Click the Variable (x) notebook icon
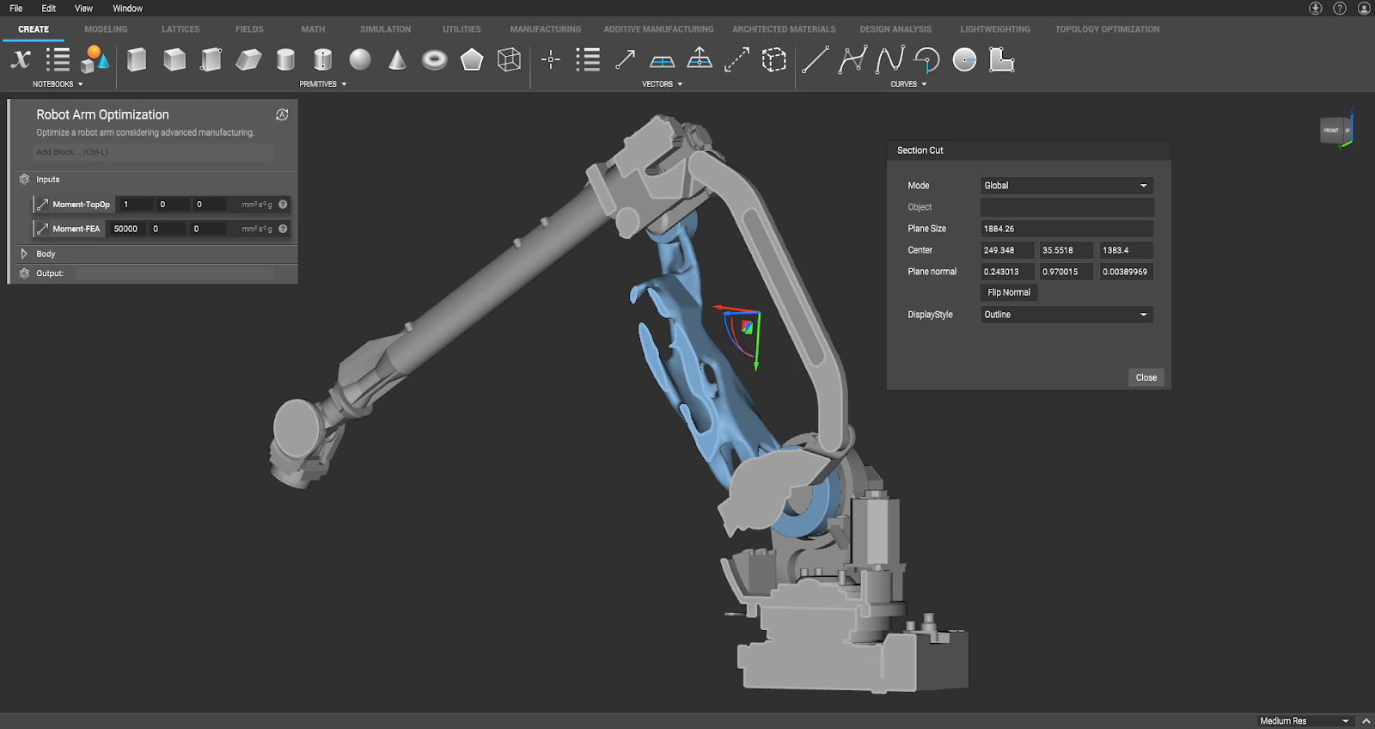Viewport: 1375px width, 729px height. coord(21,59)
